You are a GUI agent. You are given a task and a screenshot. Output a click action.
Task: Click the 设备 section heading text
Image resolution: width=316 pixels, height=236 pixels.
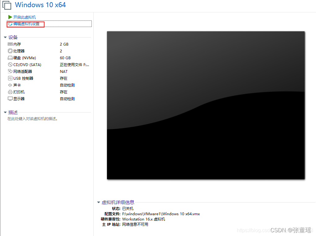pos(13,37)
